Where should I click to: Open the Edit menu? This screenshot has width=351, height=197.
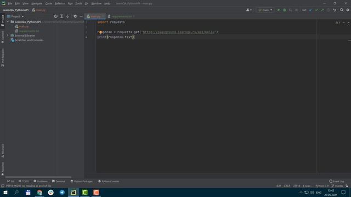(x=17, y=3)
